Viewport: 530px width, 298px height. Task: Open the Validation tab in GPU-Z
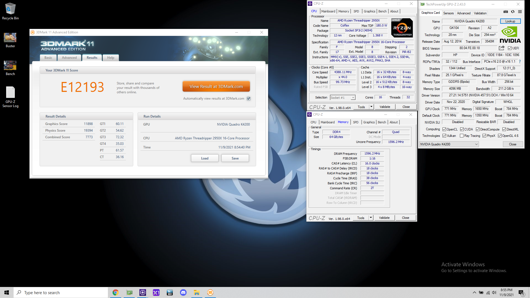[480, 13]
